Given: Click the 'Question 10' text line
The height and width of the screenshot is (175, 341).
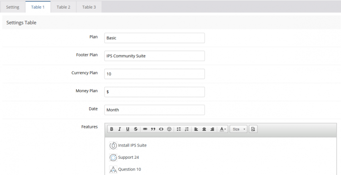Looking at the screenshot, I should click(x=130, y=169).
